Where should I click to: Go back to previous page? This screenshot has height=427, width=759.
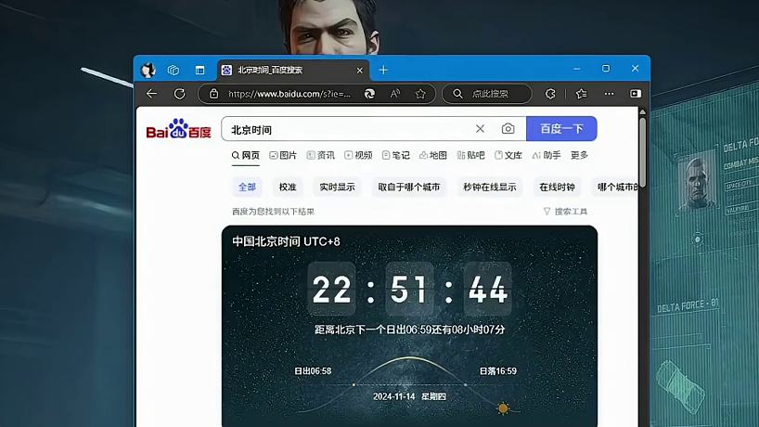coord(152,94)
